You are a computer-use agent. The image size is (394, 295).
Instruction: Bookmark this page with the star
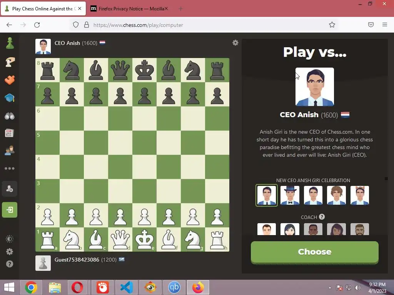pos(332,25)
